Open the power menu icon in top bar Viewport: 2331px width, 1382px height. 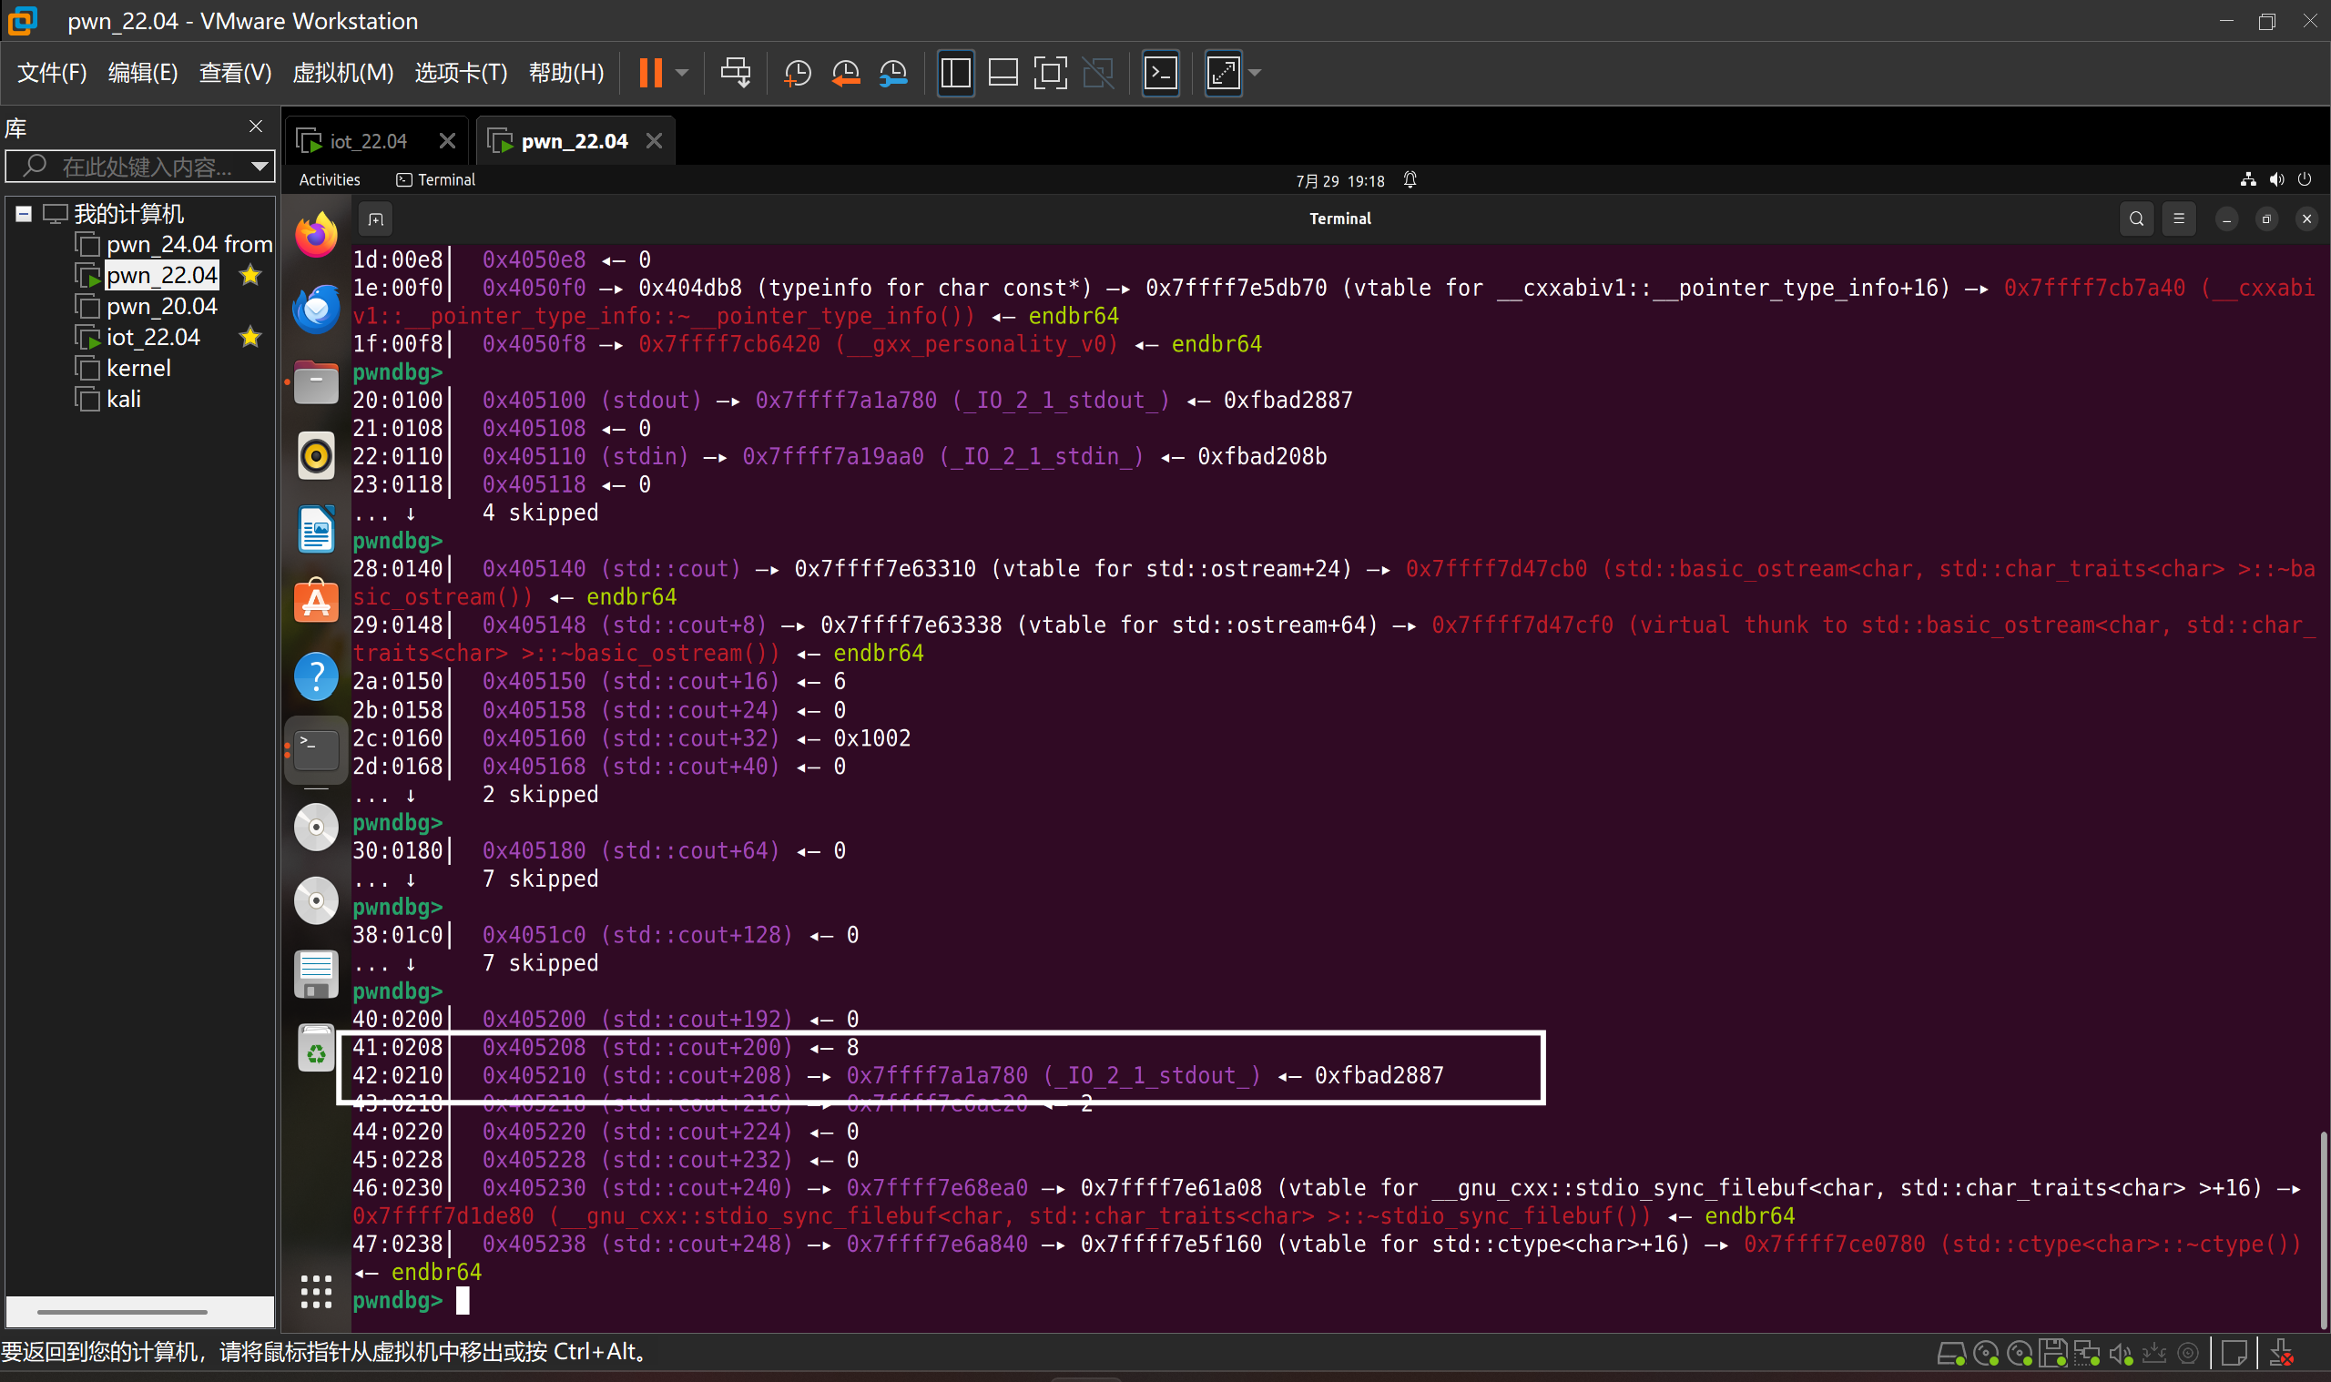coord(2305,179)
